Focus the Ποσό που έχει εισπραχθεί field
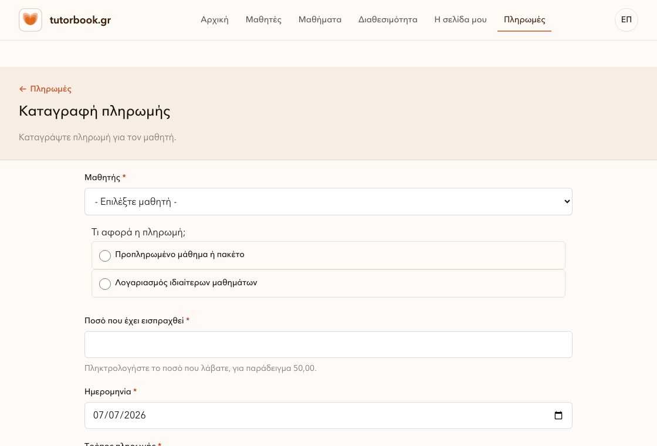Screen dimensions: 657x446 pos(328,344)
